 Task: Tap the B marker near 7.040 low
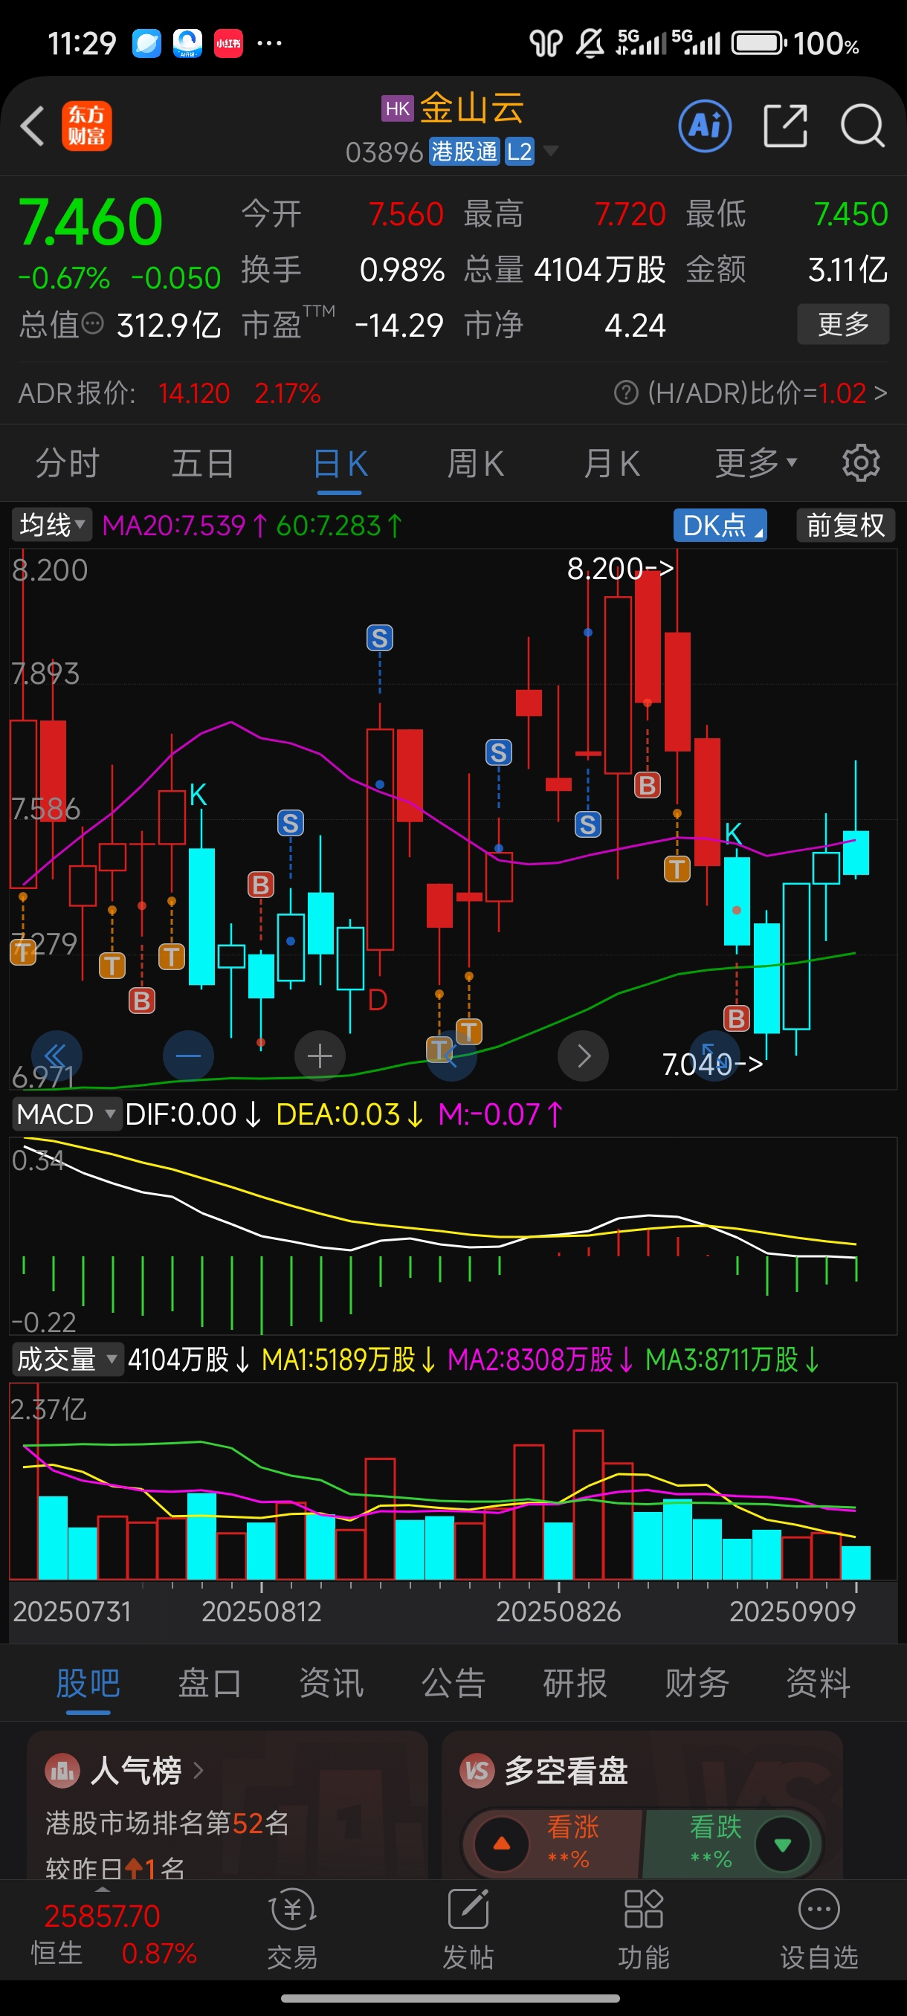click(x=737, y=1019)
